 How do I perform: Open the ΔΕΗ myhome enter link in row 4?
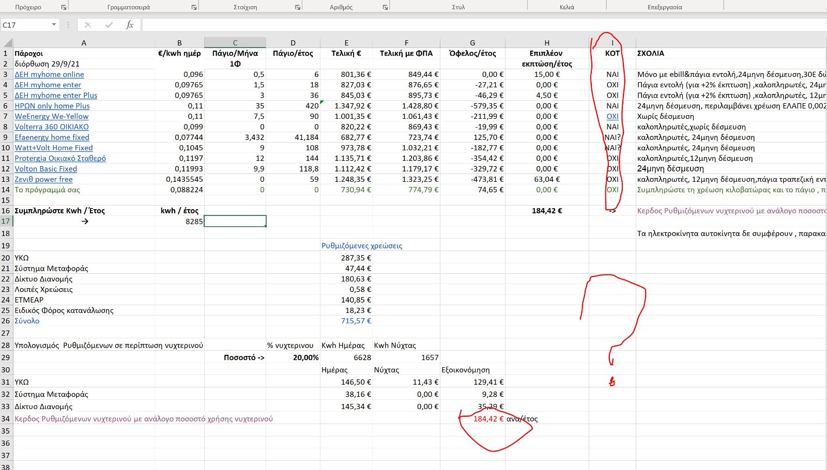pyautogui.click(x=48, y=85)
